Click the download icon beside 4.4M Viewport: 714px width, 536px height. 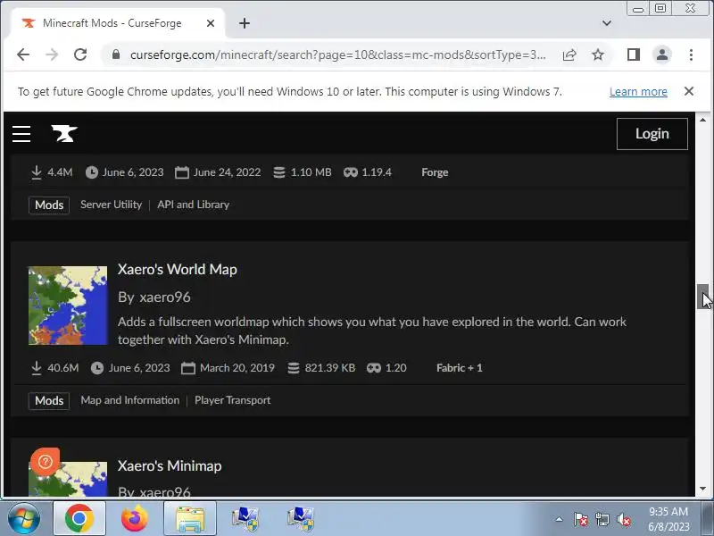37,172
